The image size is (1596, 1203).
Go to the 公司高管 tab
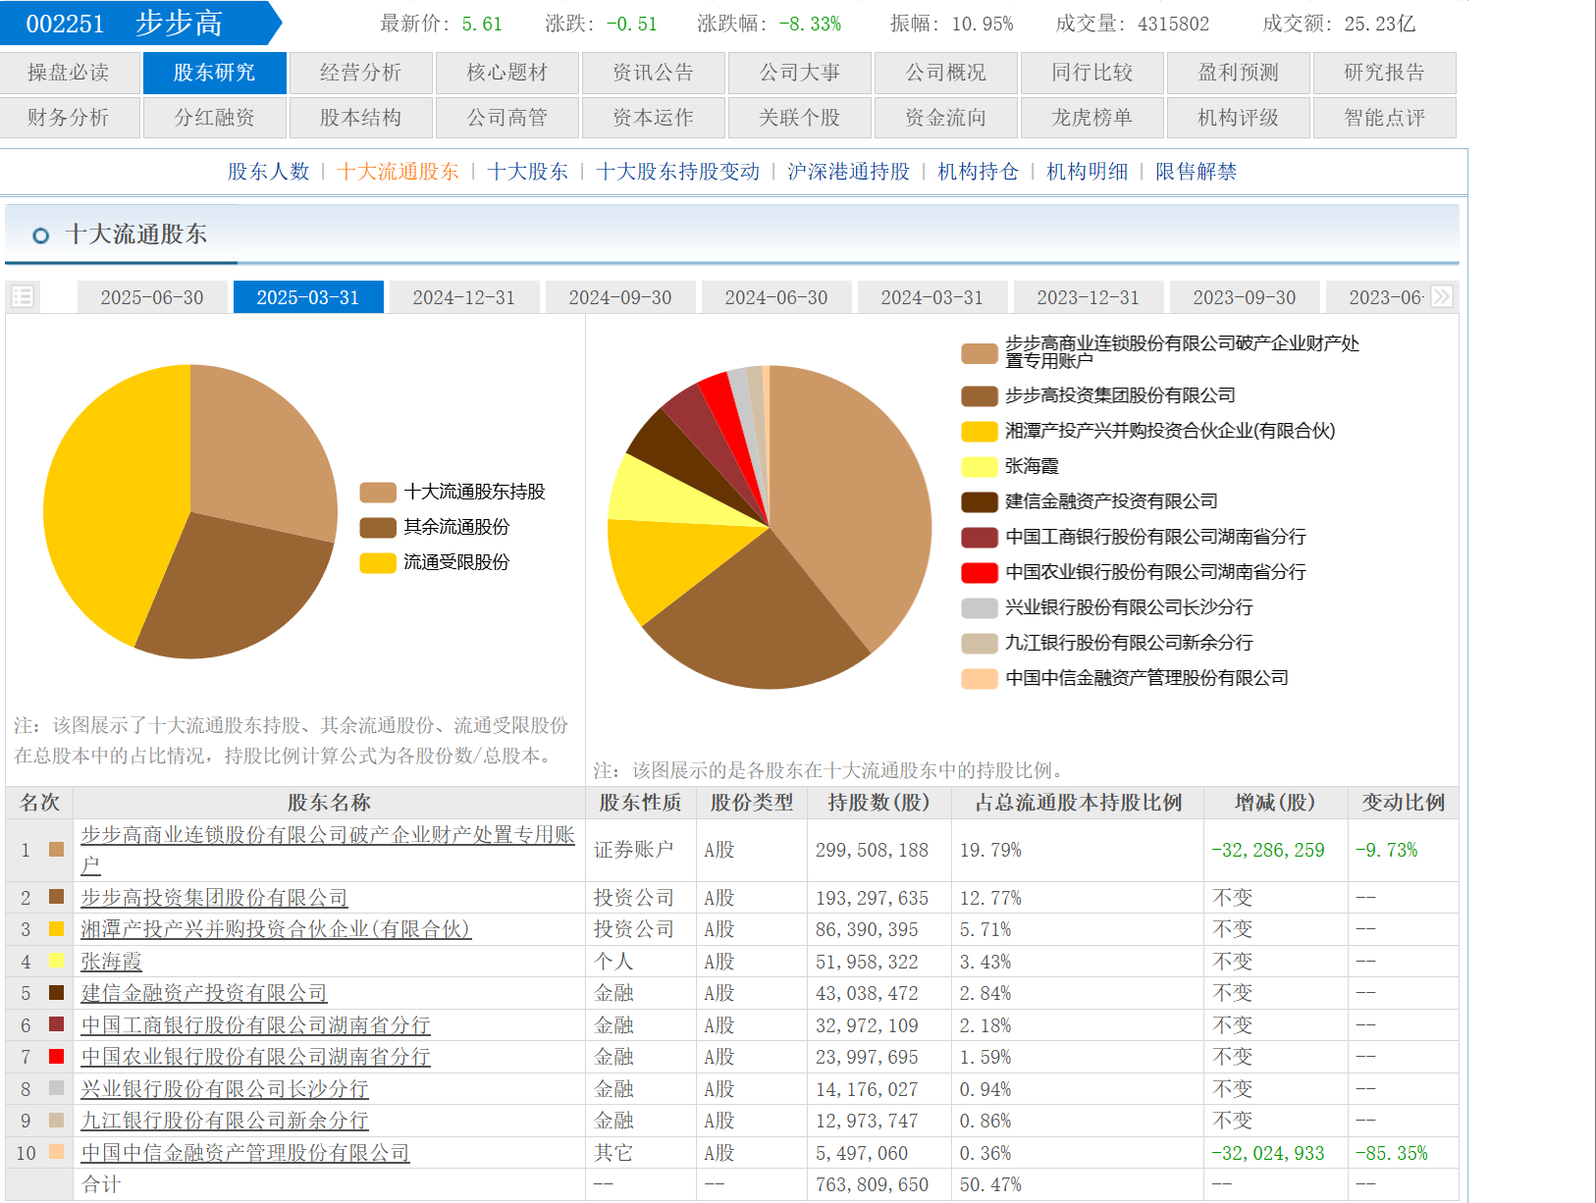click(507, 118)
